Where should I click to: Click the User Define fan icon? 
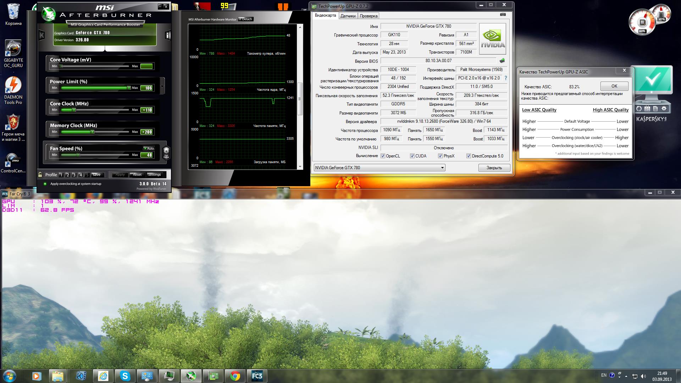166,152
